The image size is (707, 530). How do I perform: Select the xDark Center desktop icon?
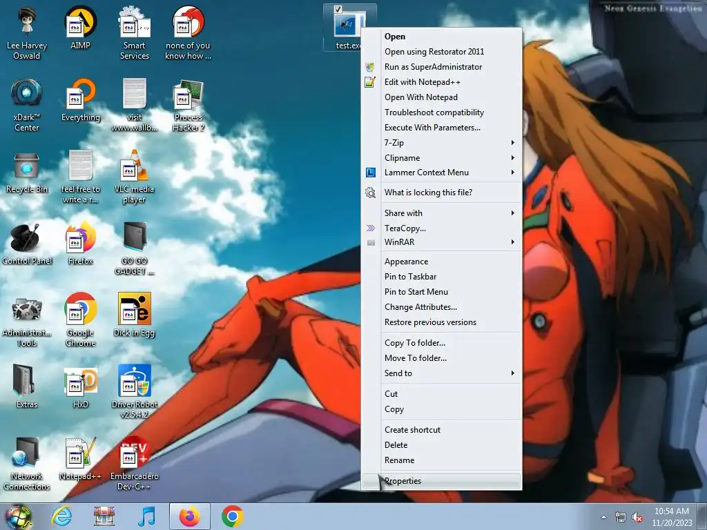[27, 105]
